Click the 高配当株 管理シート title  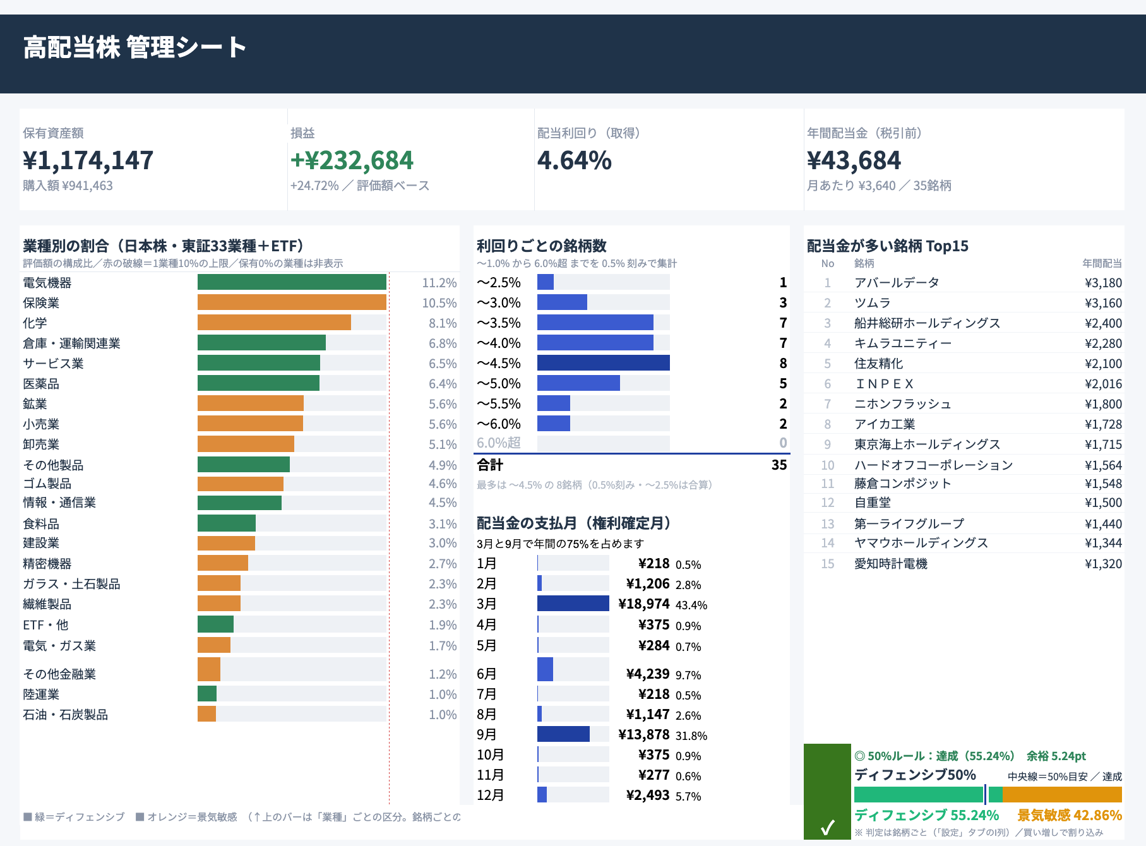click(x=134, y=47)
